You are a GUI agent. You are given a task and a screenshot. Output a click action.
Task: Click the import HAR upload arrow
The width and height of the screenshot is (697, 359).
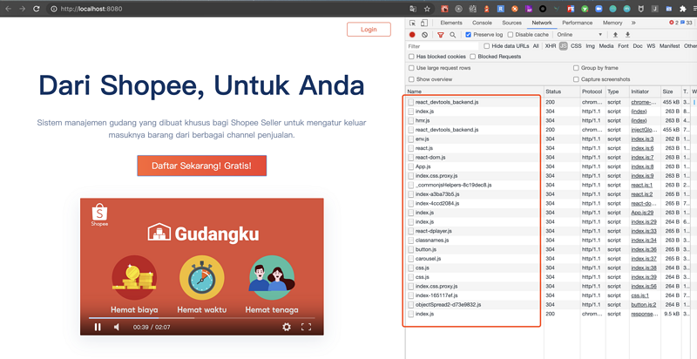tap(615, 35)
